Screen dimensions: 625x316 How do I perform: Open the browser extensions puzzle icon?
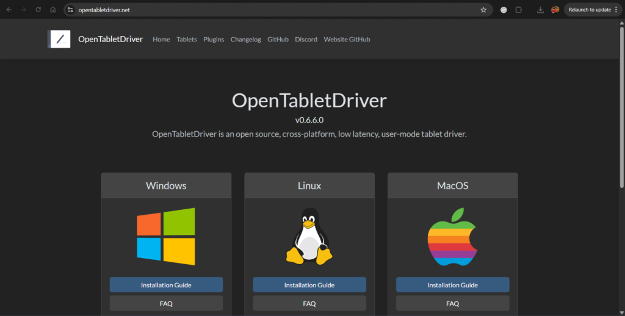click(519, 10)
